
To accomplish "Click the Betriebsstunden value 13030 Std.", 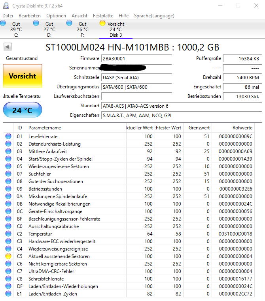I will [242, 96].
